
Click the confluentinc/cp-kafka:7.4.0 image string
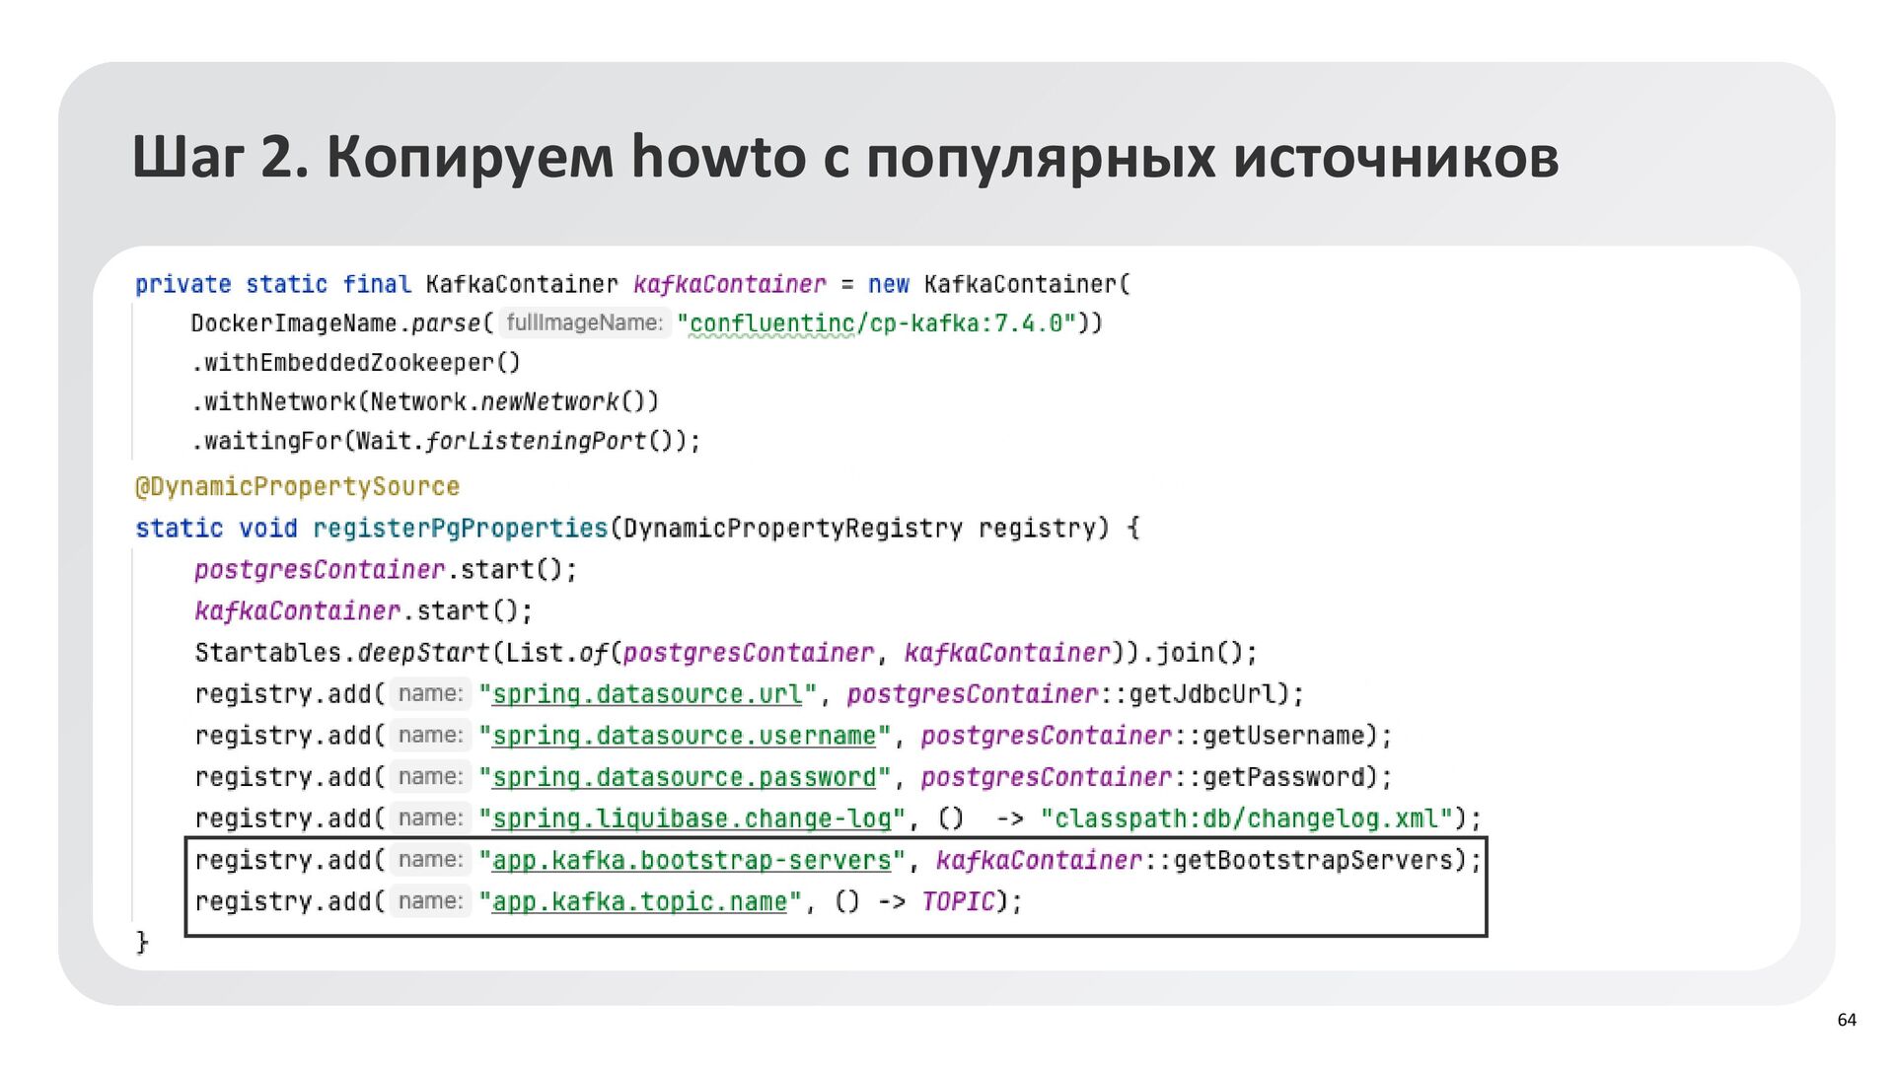coord(876,323)
